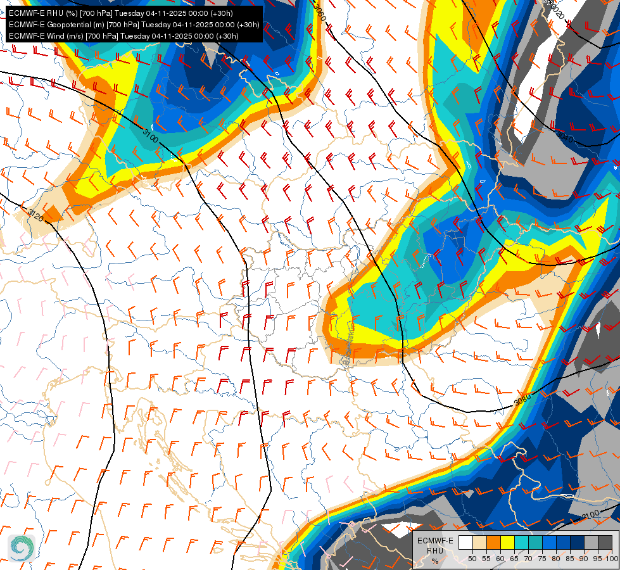Click the legend value 100

[612, 559]
